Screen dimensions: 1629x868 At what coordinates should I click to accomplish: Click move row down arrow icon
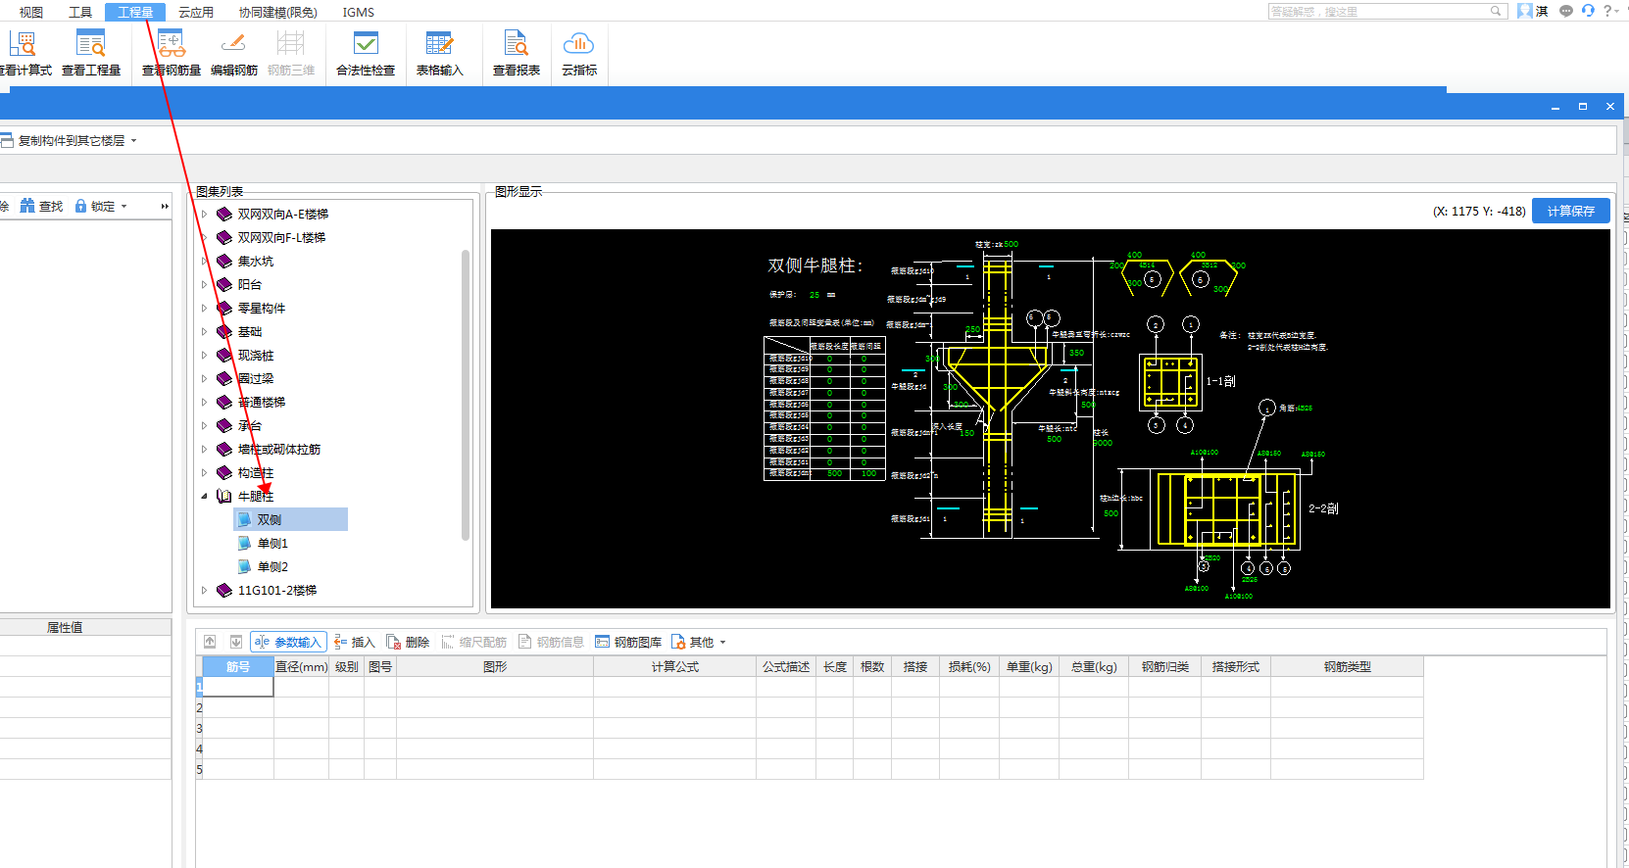point(236,642)
